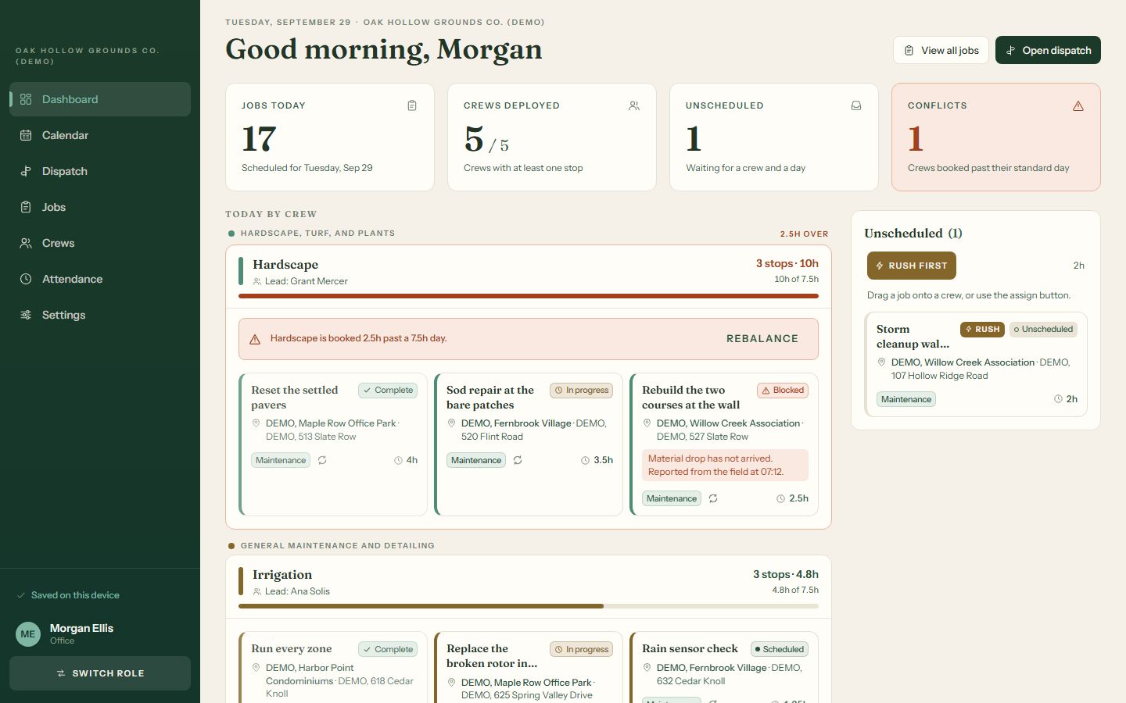Click the Dispatch signpost icon
Viewport: 1126px width, 703px height.
26,171
